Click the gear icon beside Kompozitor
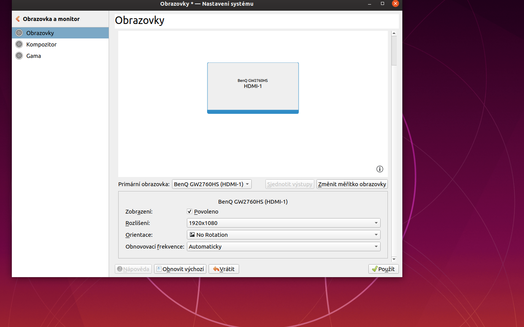This screenshot has height=327, width=524. 19,45
